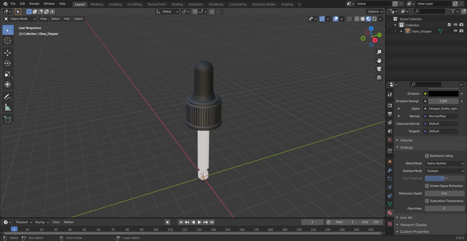
Task: Open the Render menu
Action: point(34,4)
